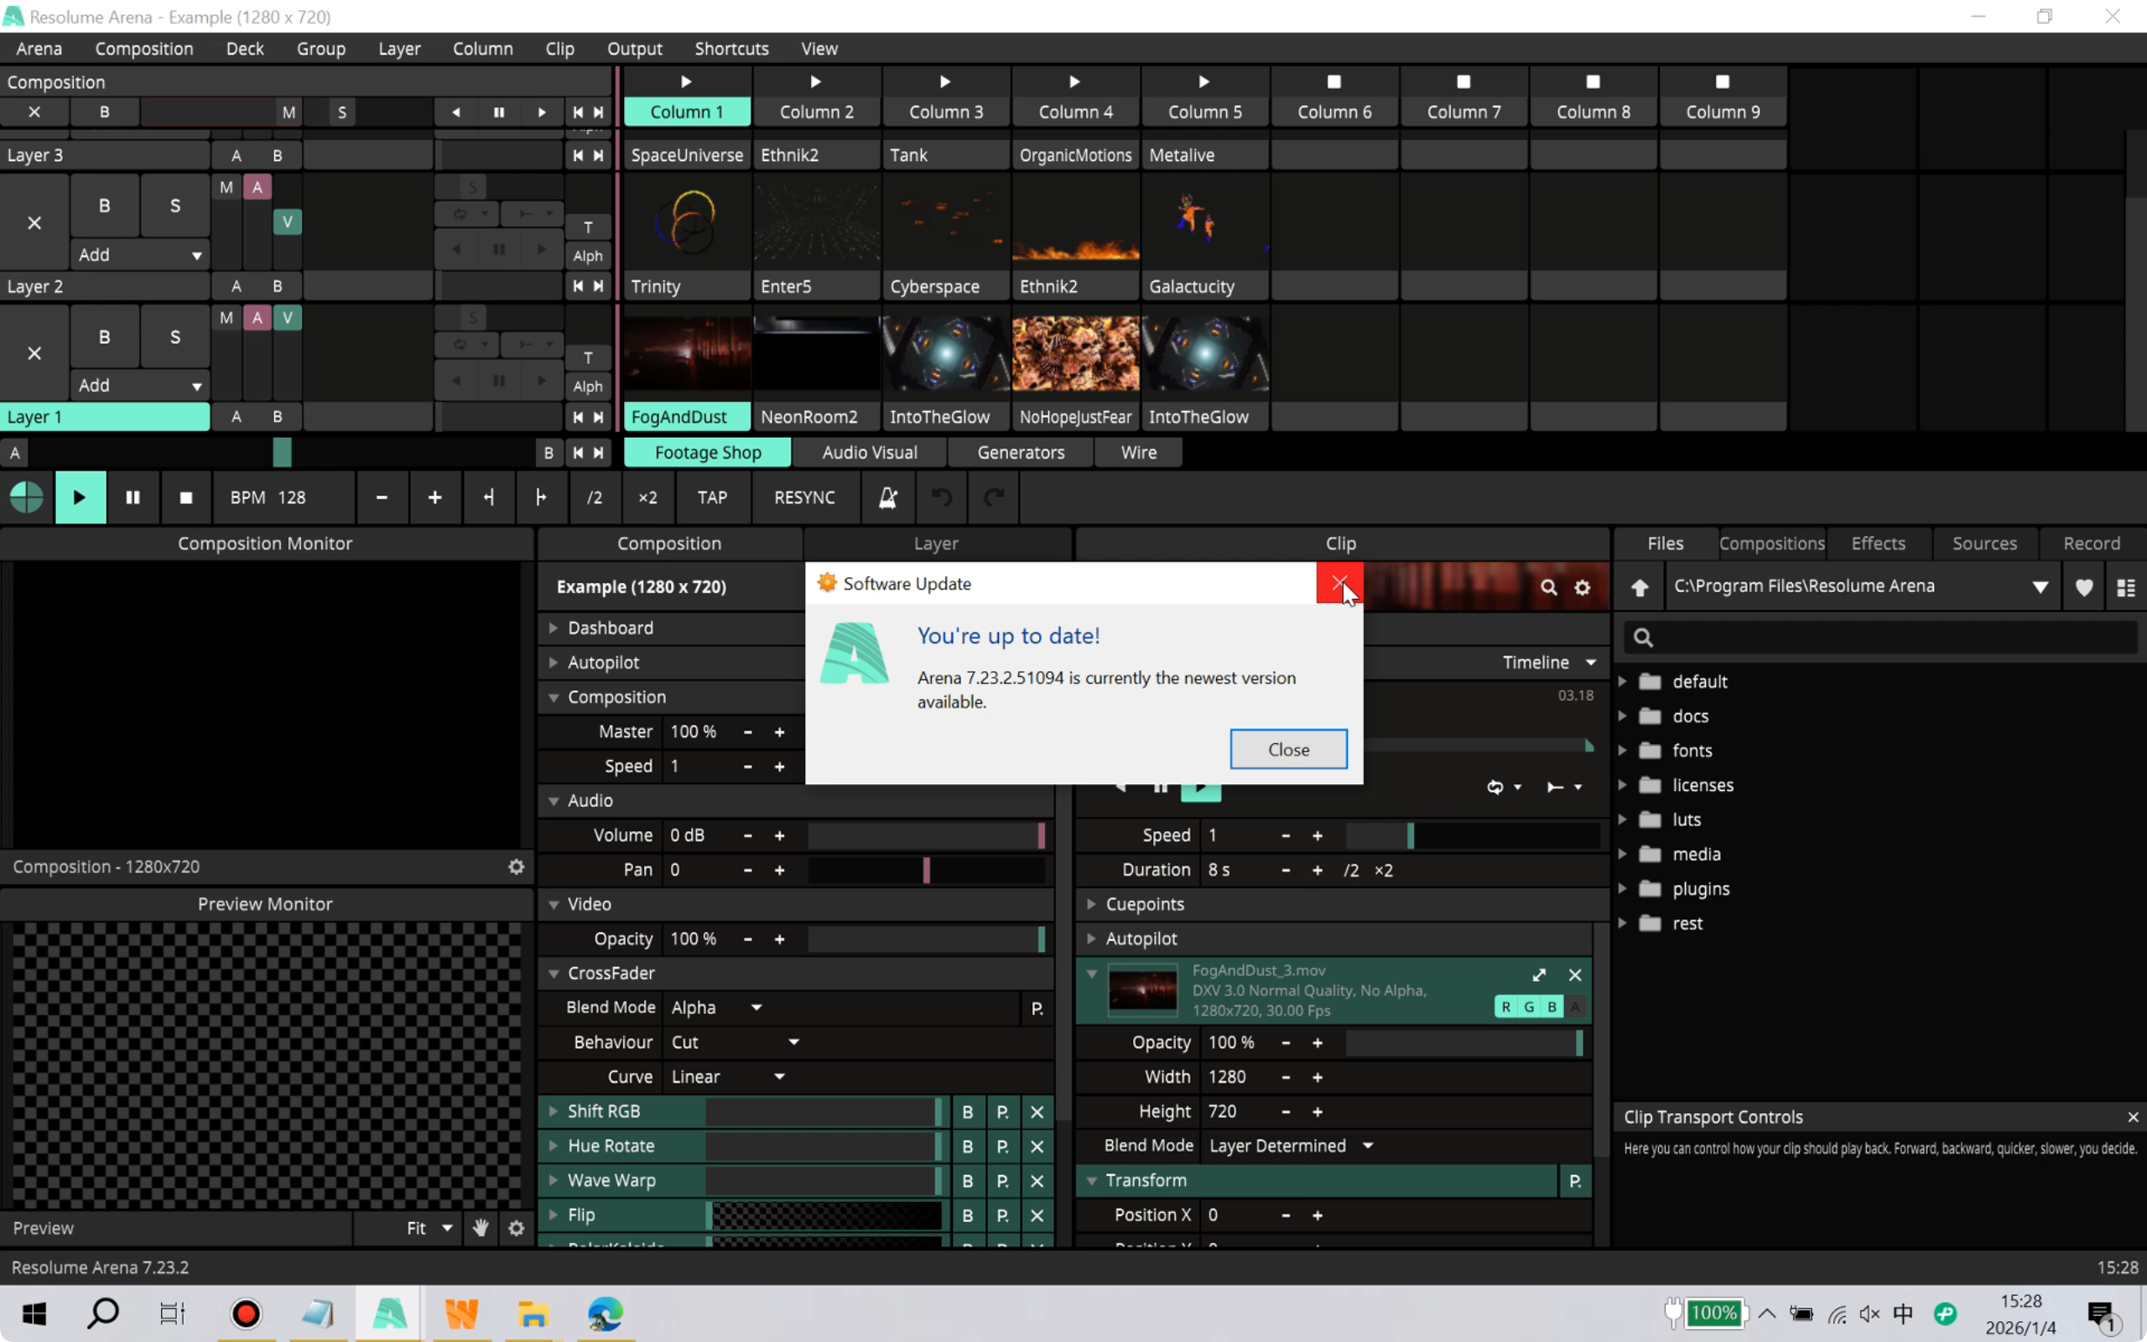Open the Output menu
2147x1342 pixels.
pos(633,49)
